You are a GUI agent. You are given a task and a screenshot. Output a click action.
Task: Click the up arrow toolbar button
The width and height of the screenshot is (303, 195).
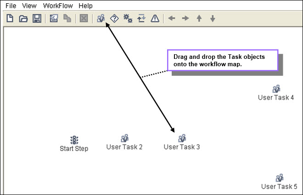(x=199, y=18)
